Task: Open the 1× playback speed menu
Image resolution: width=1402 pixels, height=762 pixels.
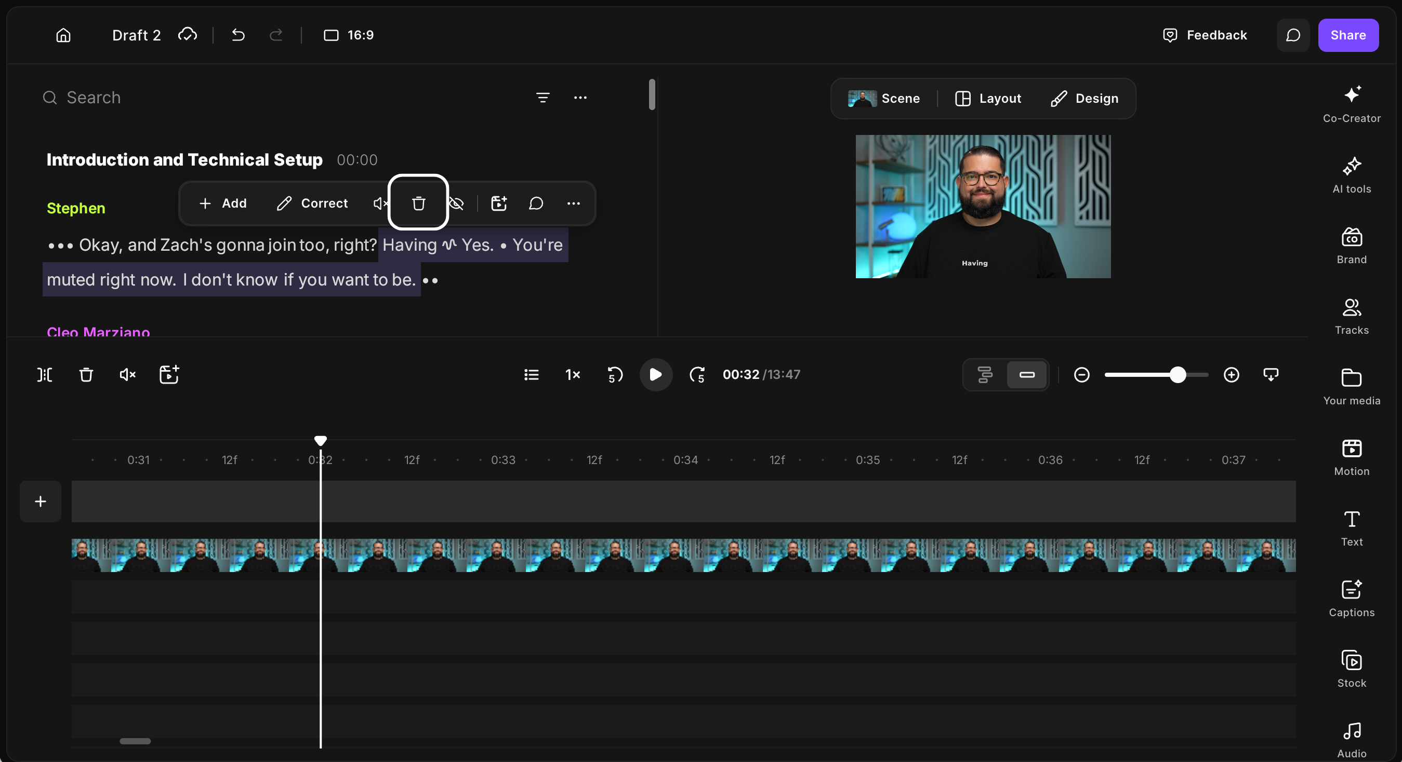Action: 573,374
